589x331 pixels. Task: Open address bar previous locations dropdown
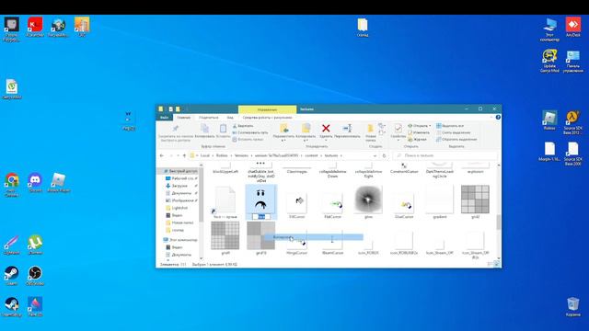(x=375, y=155)
